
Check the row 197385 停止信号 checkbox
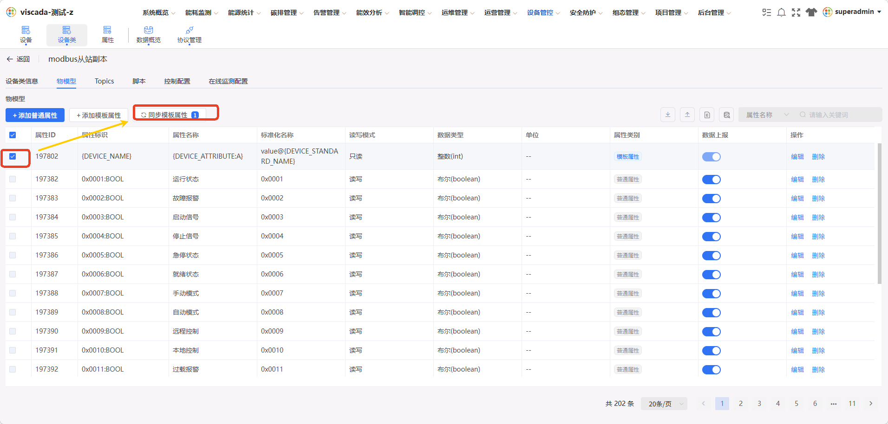[13, 236]
